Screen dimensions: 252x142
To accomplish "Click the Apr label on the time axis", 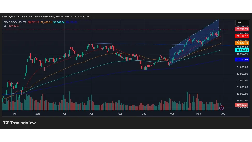I will pyautogui.click(x=14, y=114).
